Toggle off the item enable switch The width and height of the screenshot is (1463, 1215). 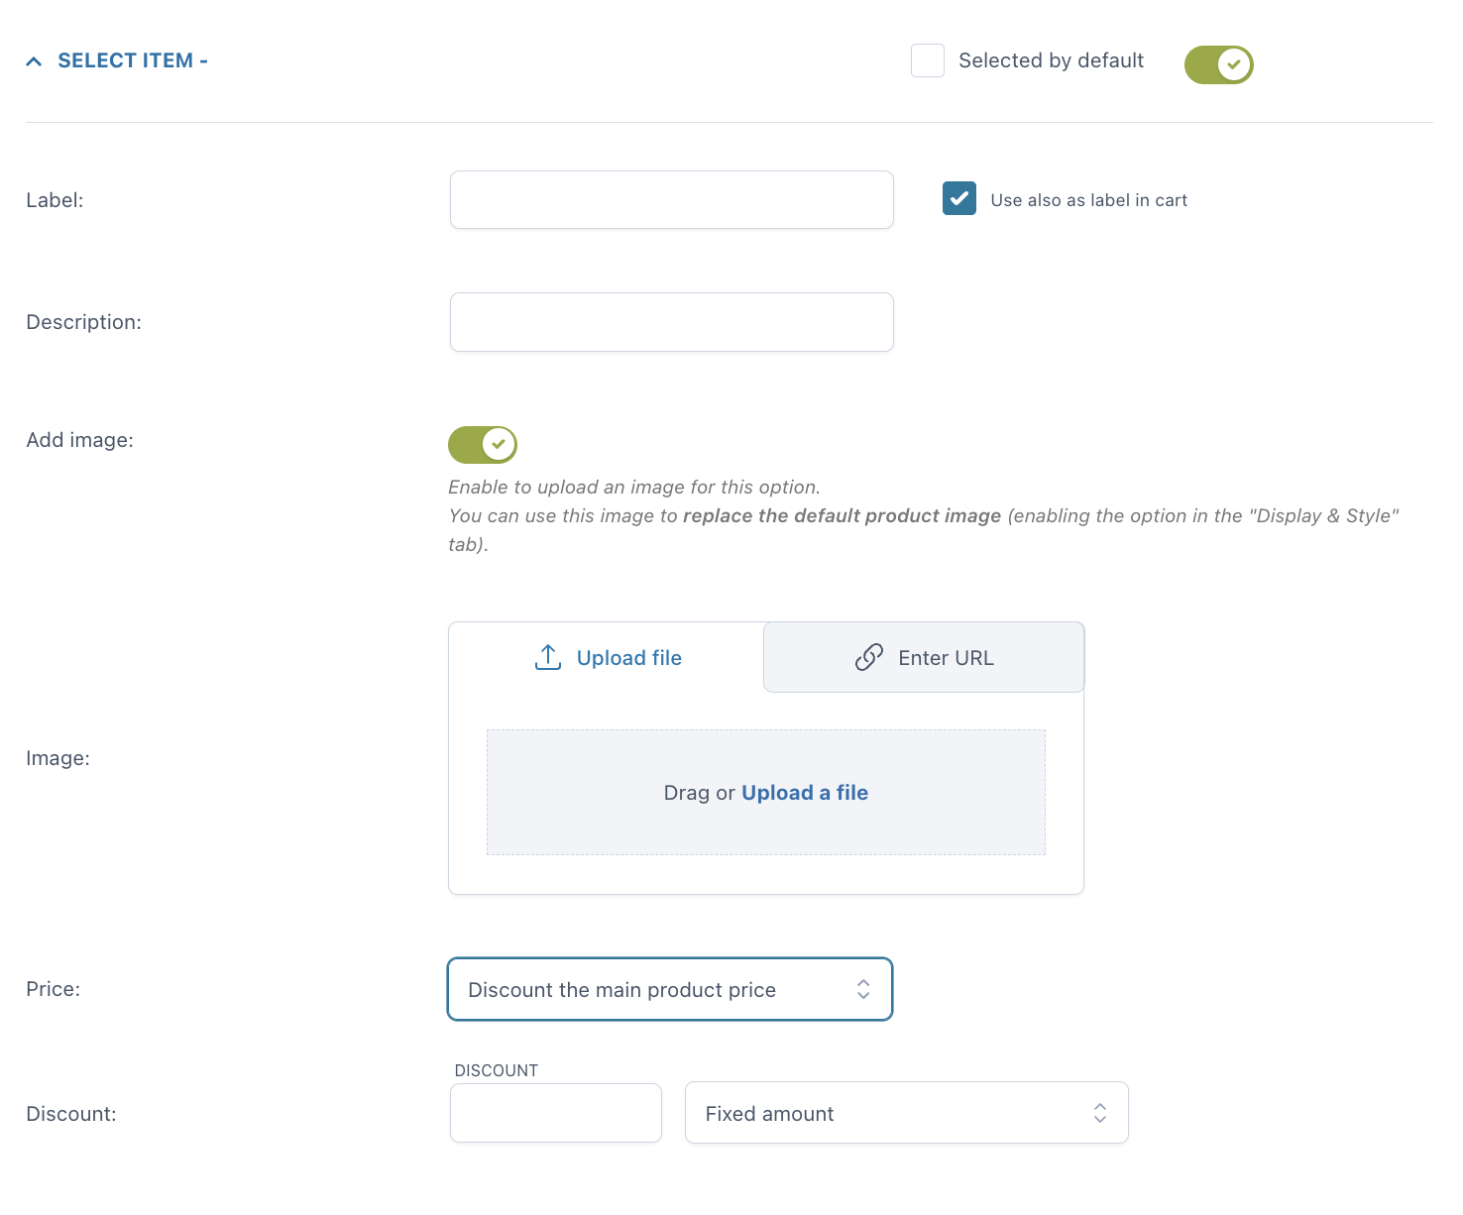coord(1218,64)
